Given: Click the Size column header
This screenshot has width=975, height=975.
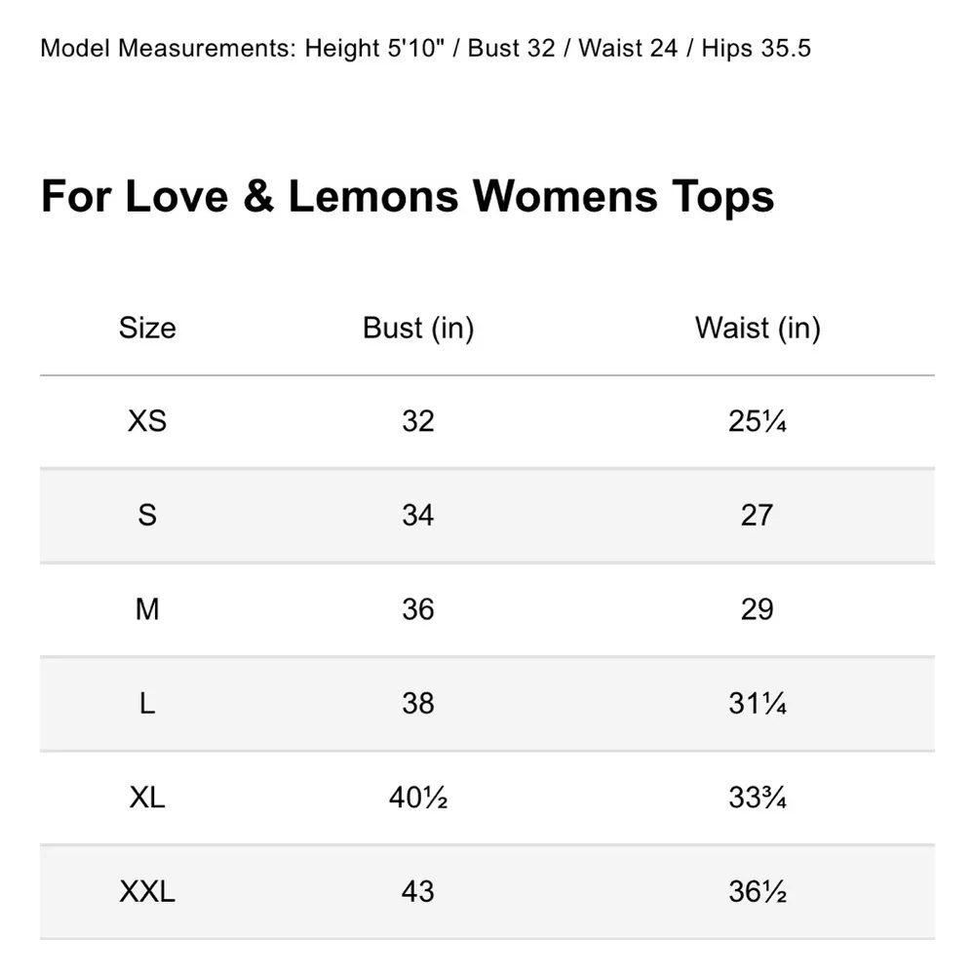Looking at the screenshot, I should click(x=147, y=328).
